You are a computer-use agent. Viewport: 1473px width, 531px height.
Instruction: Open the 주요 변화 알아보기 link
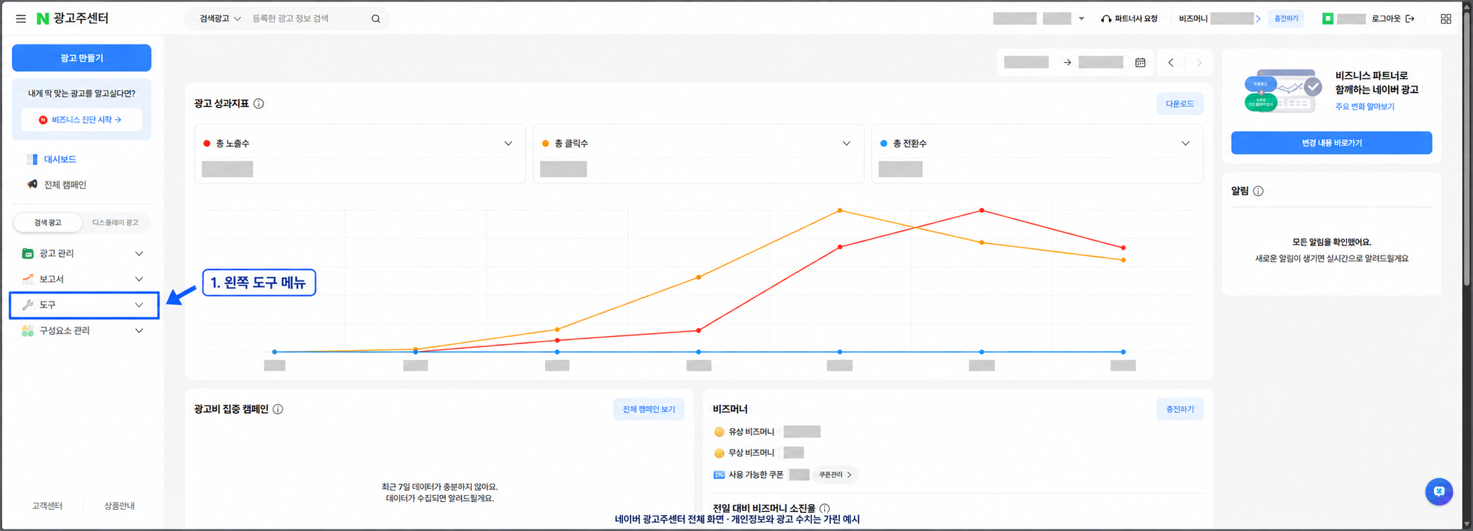(x=1364, y=106)
